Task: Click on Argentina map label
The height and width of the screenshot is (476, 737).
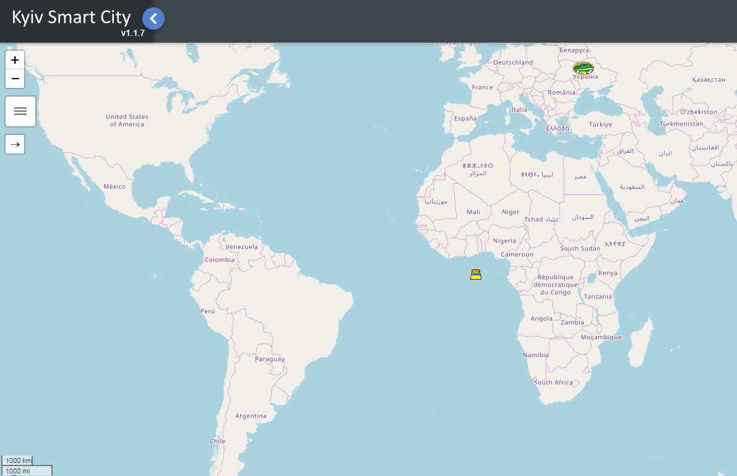Action: [251, 416]
